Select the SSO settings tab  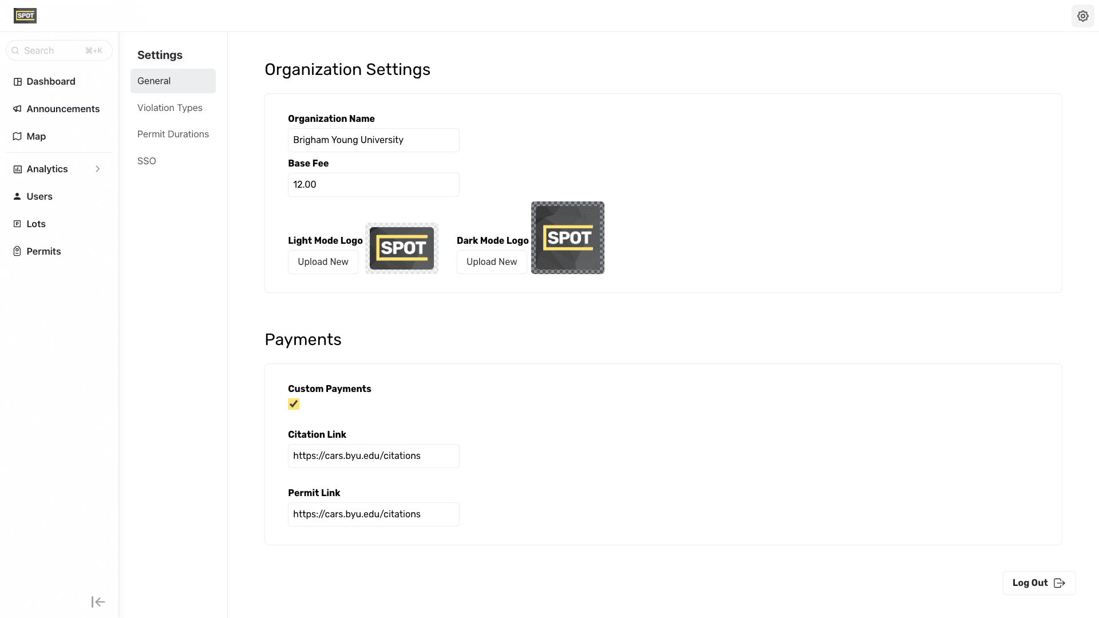pos(147,161)
